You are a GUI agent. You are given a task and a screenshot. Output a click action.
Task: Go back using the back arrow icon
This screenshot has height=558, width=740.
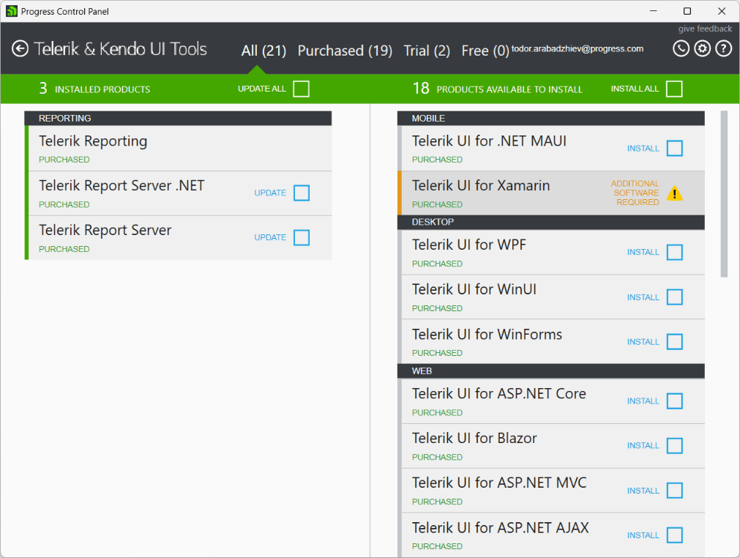[21, 48]
